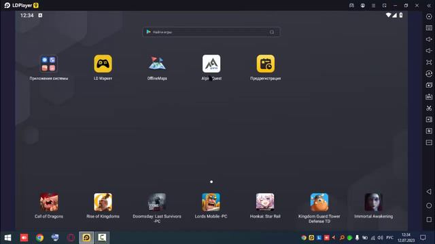Open the LDPlayer hamburger menu
Viewport: 435px width, 244px height.
(373, 5)
